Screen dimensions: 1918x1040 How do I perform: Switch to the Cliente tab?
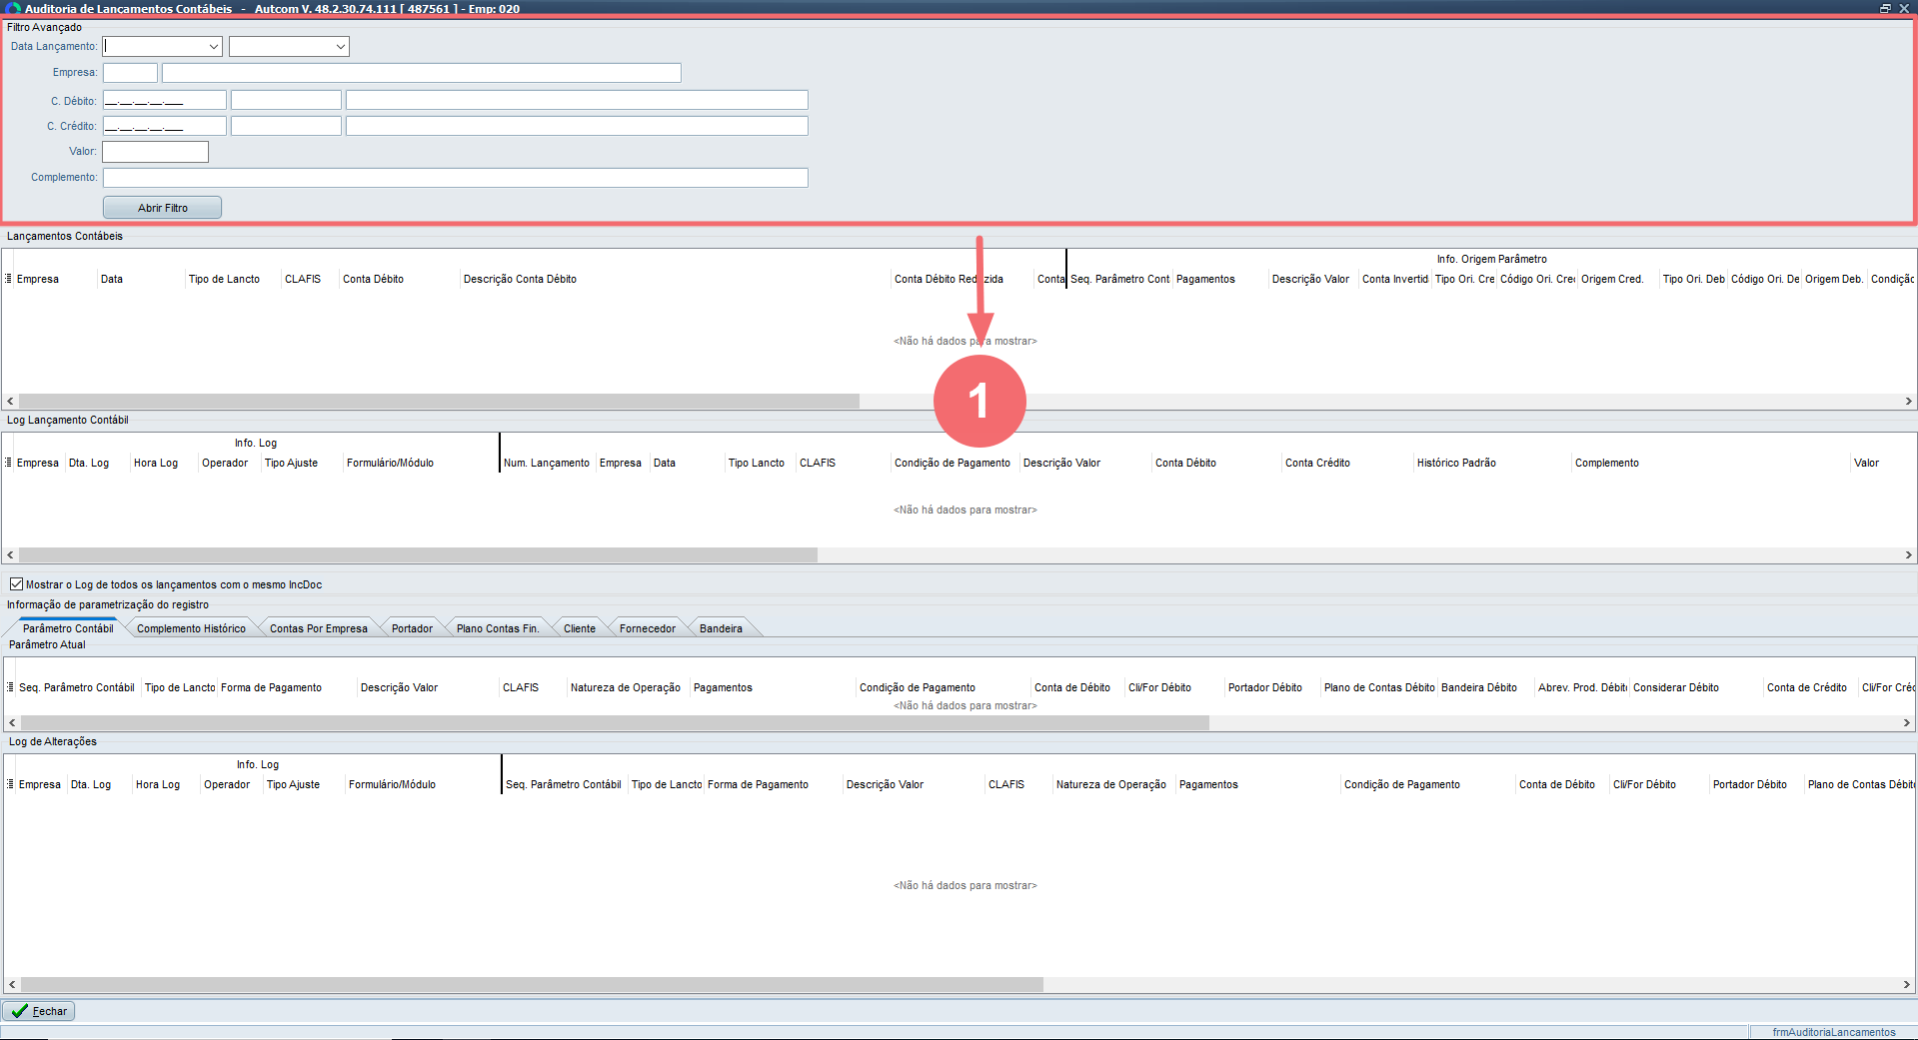[580, 628]
